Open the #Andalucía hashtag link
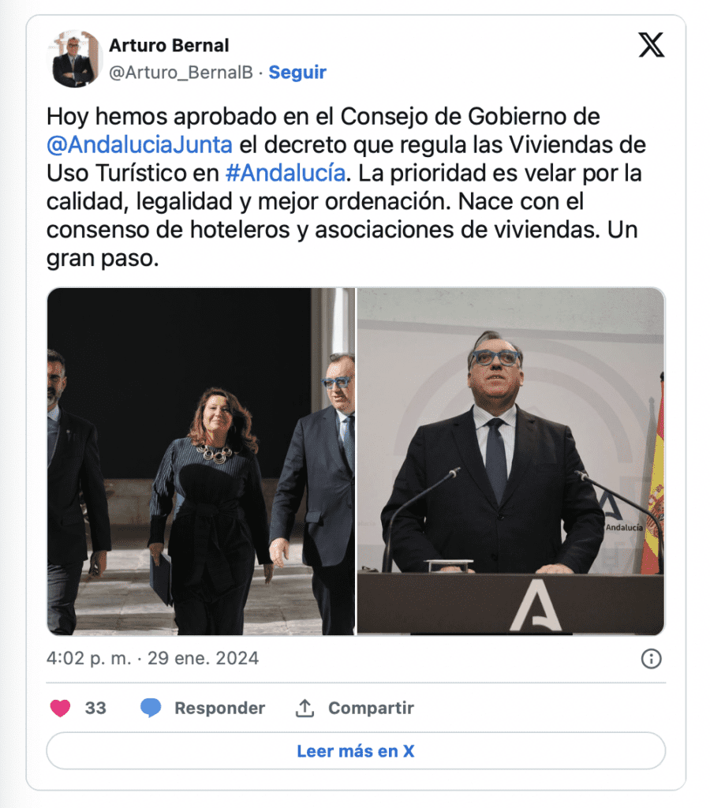This screenshot has width=710, height=808. coord(286,173)
